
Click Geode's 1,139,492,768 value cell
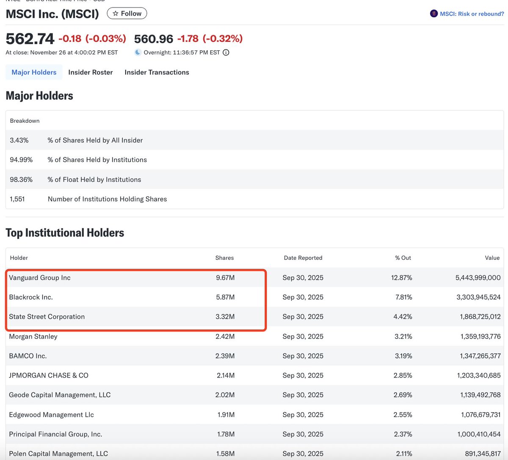pyautogui.click(x=480, y=395)
